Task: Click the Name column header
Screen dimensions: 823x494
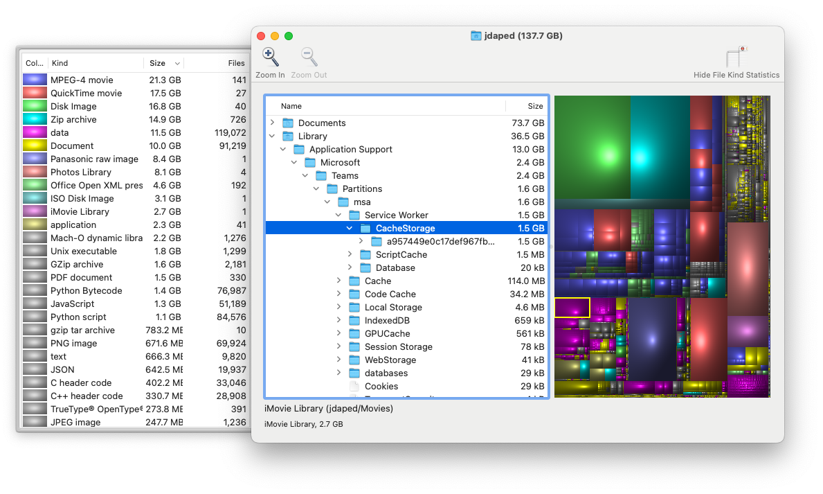Action: [x=291, y=106]
